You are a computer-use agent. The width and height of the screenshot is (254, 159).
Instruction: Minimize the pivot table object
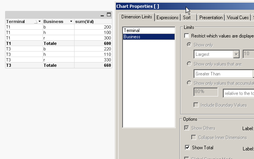tap(102, 15)
